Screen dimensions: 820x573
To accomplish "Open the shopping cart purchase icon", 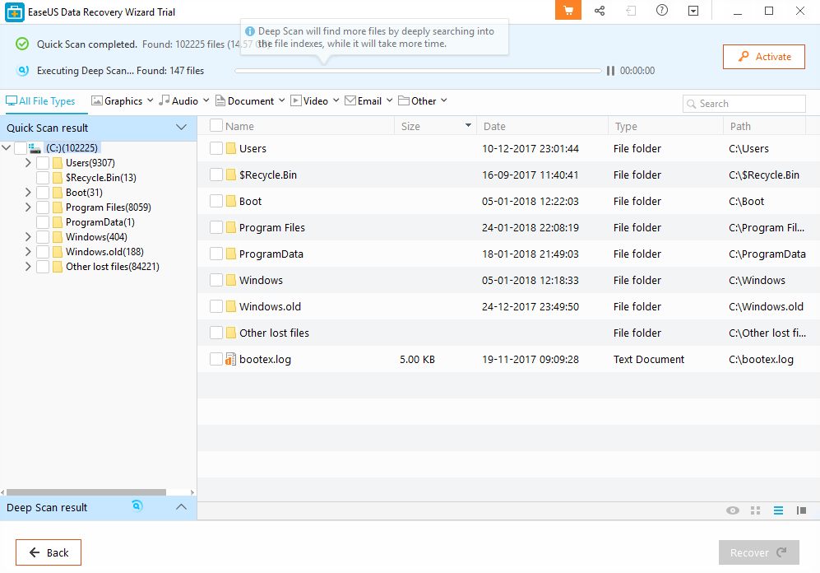I will click(x=568, y=11).
